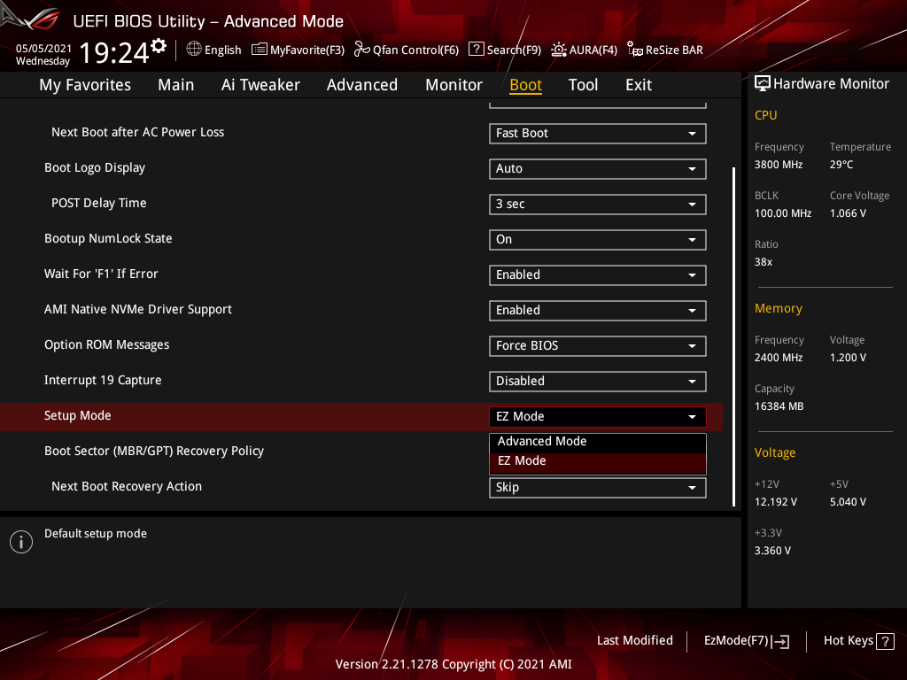907x680 pixels.
Task: Choose EZ Mode in the open list
Action: [598, 460]
